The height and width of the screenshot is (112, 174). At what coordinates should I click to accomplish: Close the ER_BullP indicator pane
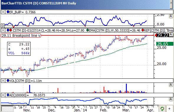(3, 12)
